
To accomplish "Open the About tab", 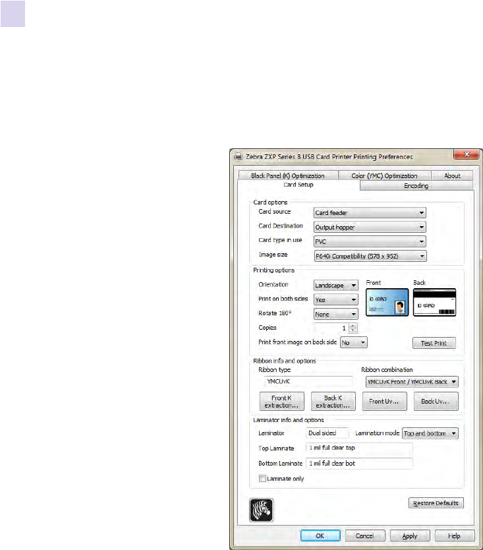I will tap(452, 175).
